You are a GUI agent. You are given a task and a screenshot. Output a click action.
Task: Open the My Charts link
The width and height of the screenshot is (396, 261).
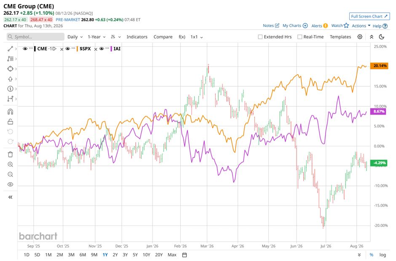click(x=295, y=26)
